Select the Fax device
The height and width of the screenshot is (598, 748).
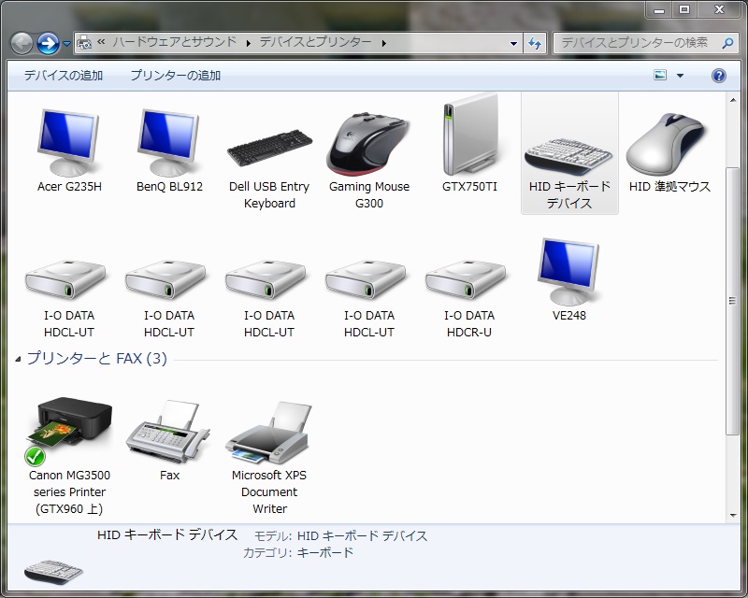coord(169,440)
